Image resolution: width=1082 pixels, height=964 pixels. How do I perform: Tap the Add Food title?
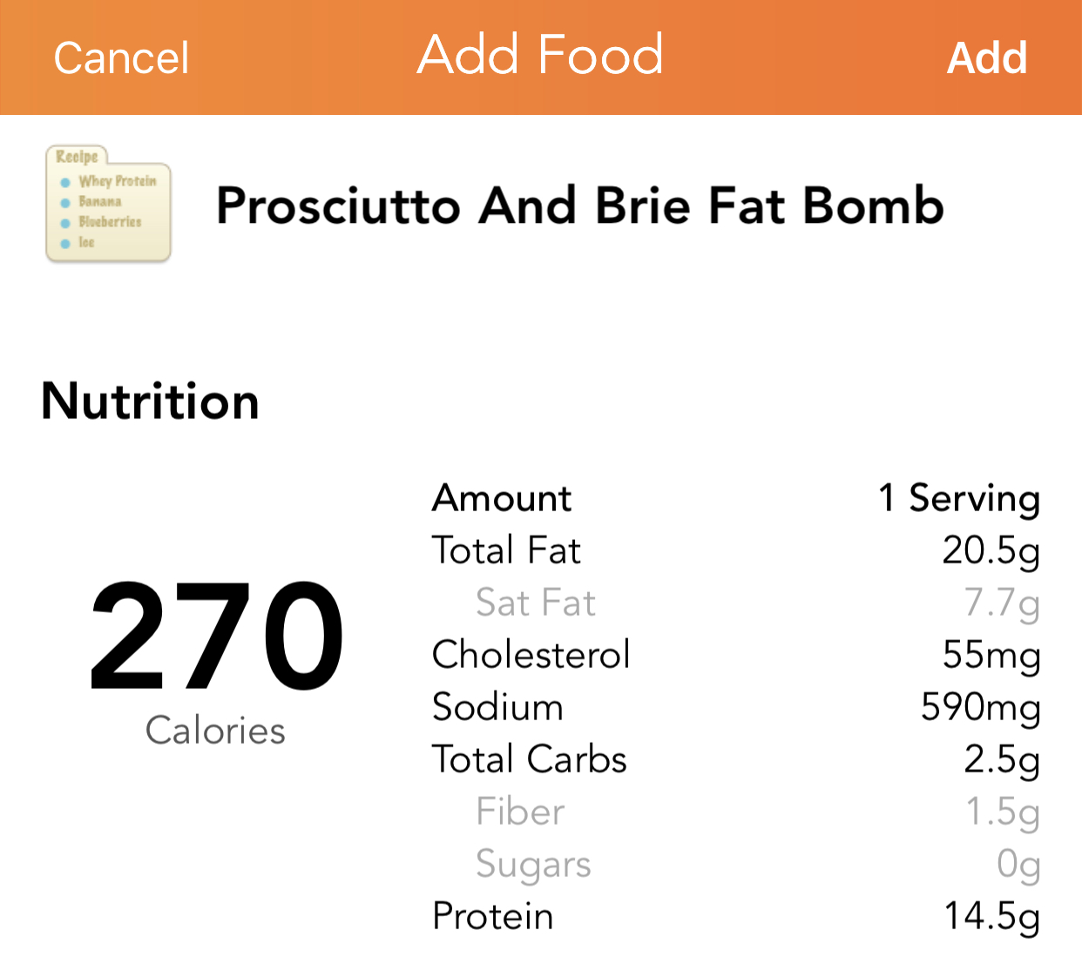coord(540,55)
